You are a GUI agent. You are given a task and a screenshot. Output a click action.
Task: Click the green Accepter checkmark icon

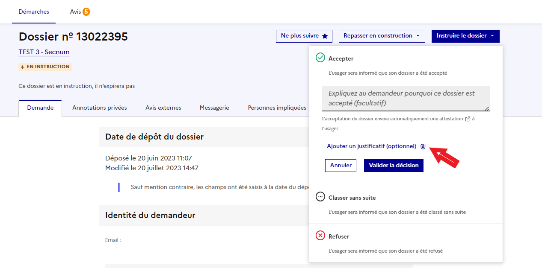[x=320, y=58]
